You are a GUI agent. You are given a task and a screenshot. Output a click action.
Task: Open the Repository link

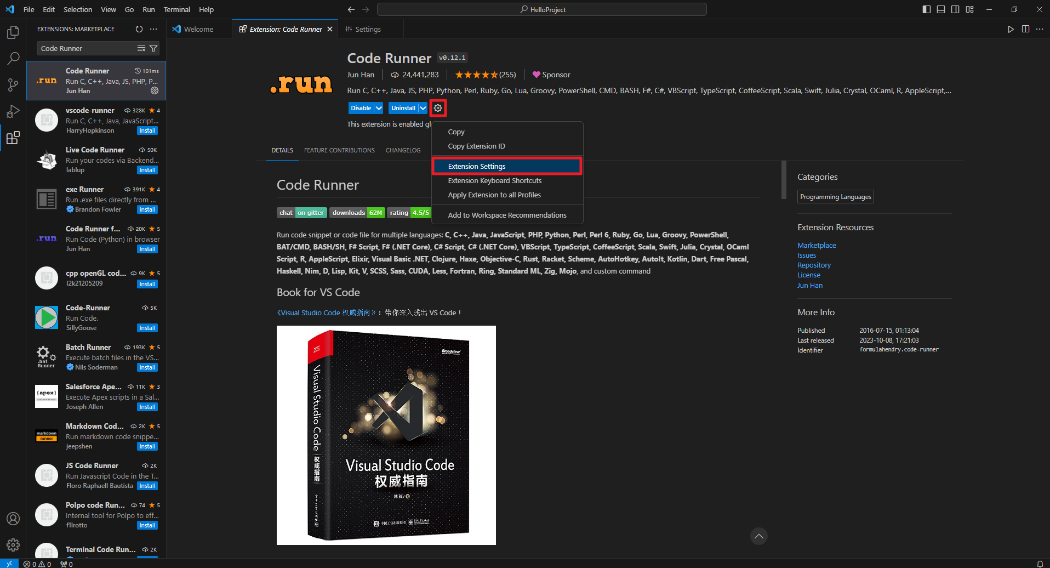[814, 265]
